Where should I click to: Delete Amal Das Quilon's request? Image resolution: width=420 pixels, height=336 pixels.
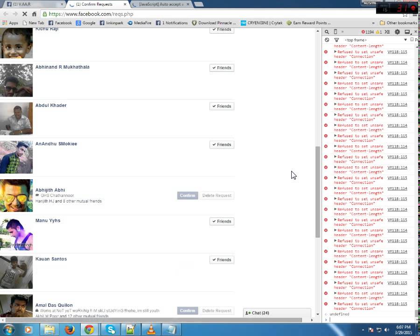click(217, 310)
